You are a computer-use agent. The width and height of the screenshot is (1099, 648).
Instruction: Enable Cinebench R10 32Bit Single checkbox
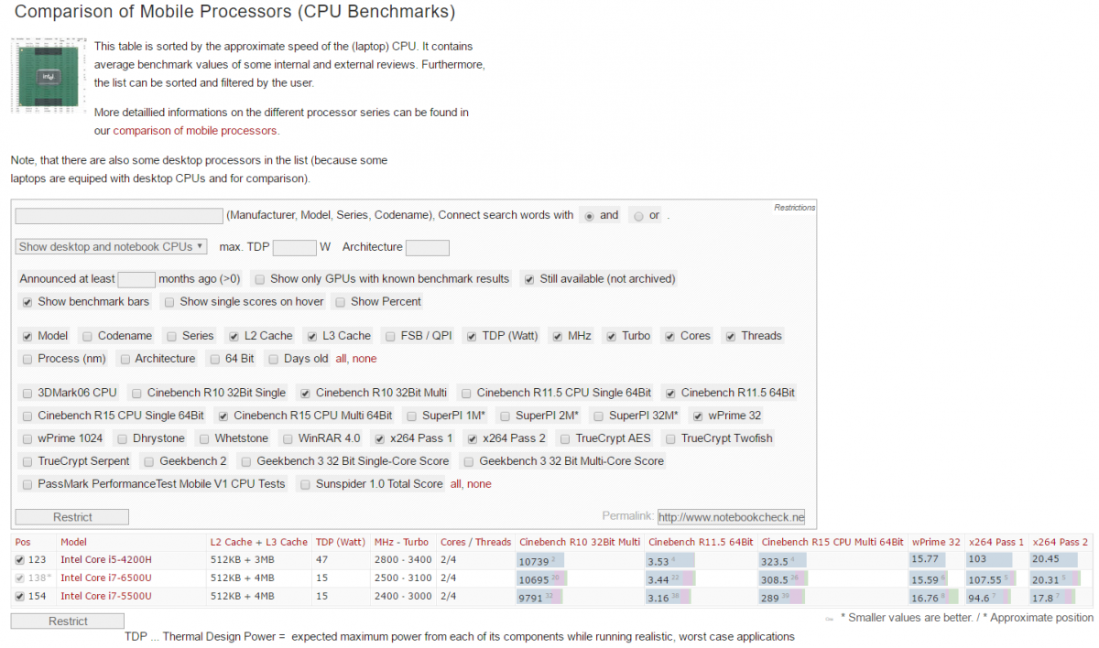136,393
